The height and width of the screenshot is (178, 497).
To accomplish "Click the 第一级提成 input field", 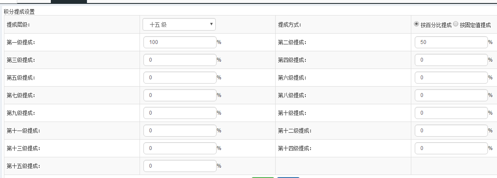I will click(180, 42).
